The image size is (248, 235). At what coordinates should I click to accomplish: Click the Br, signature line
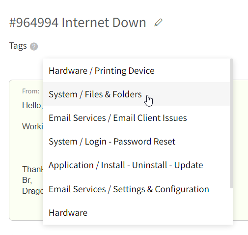coord(27,180)
